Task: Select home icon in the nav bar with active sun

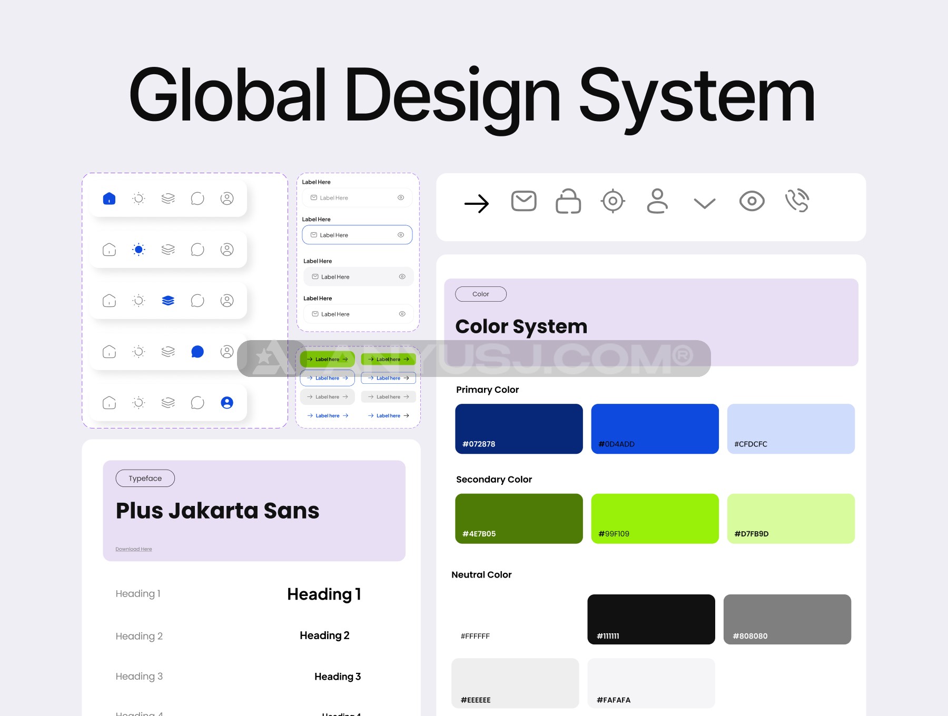Action: [x=109, y=250]
